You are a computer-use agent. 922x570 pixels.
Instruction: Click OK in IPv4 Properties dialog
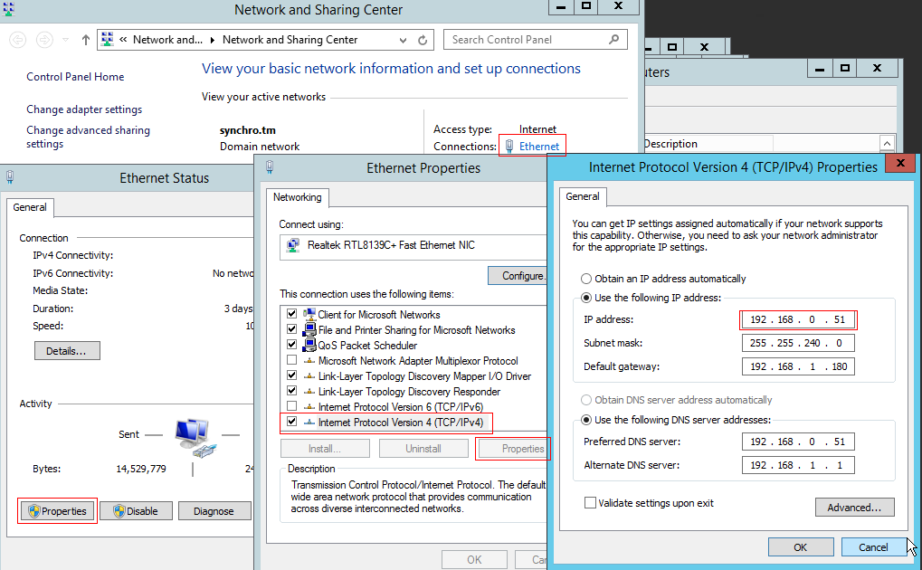(800, 547)
